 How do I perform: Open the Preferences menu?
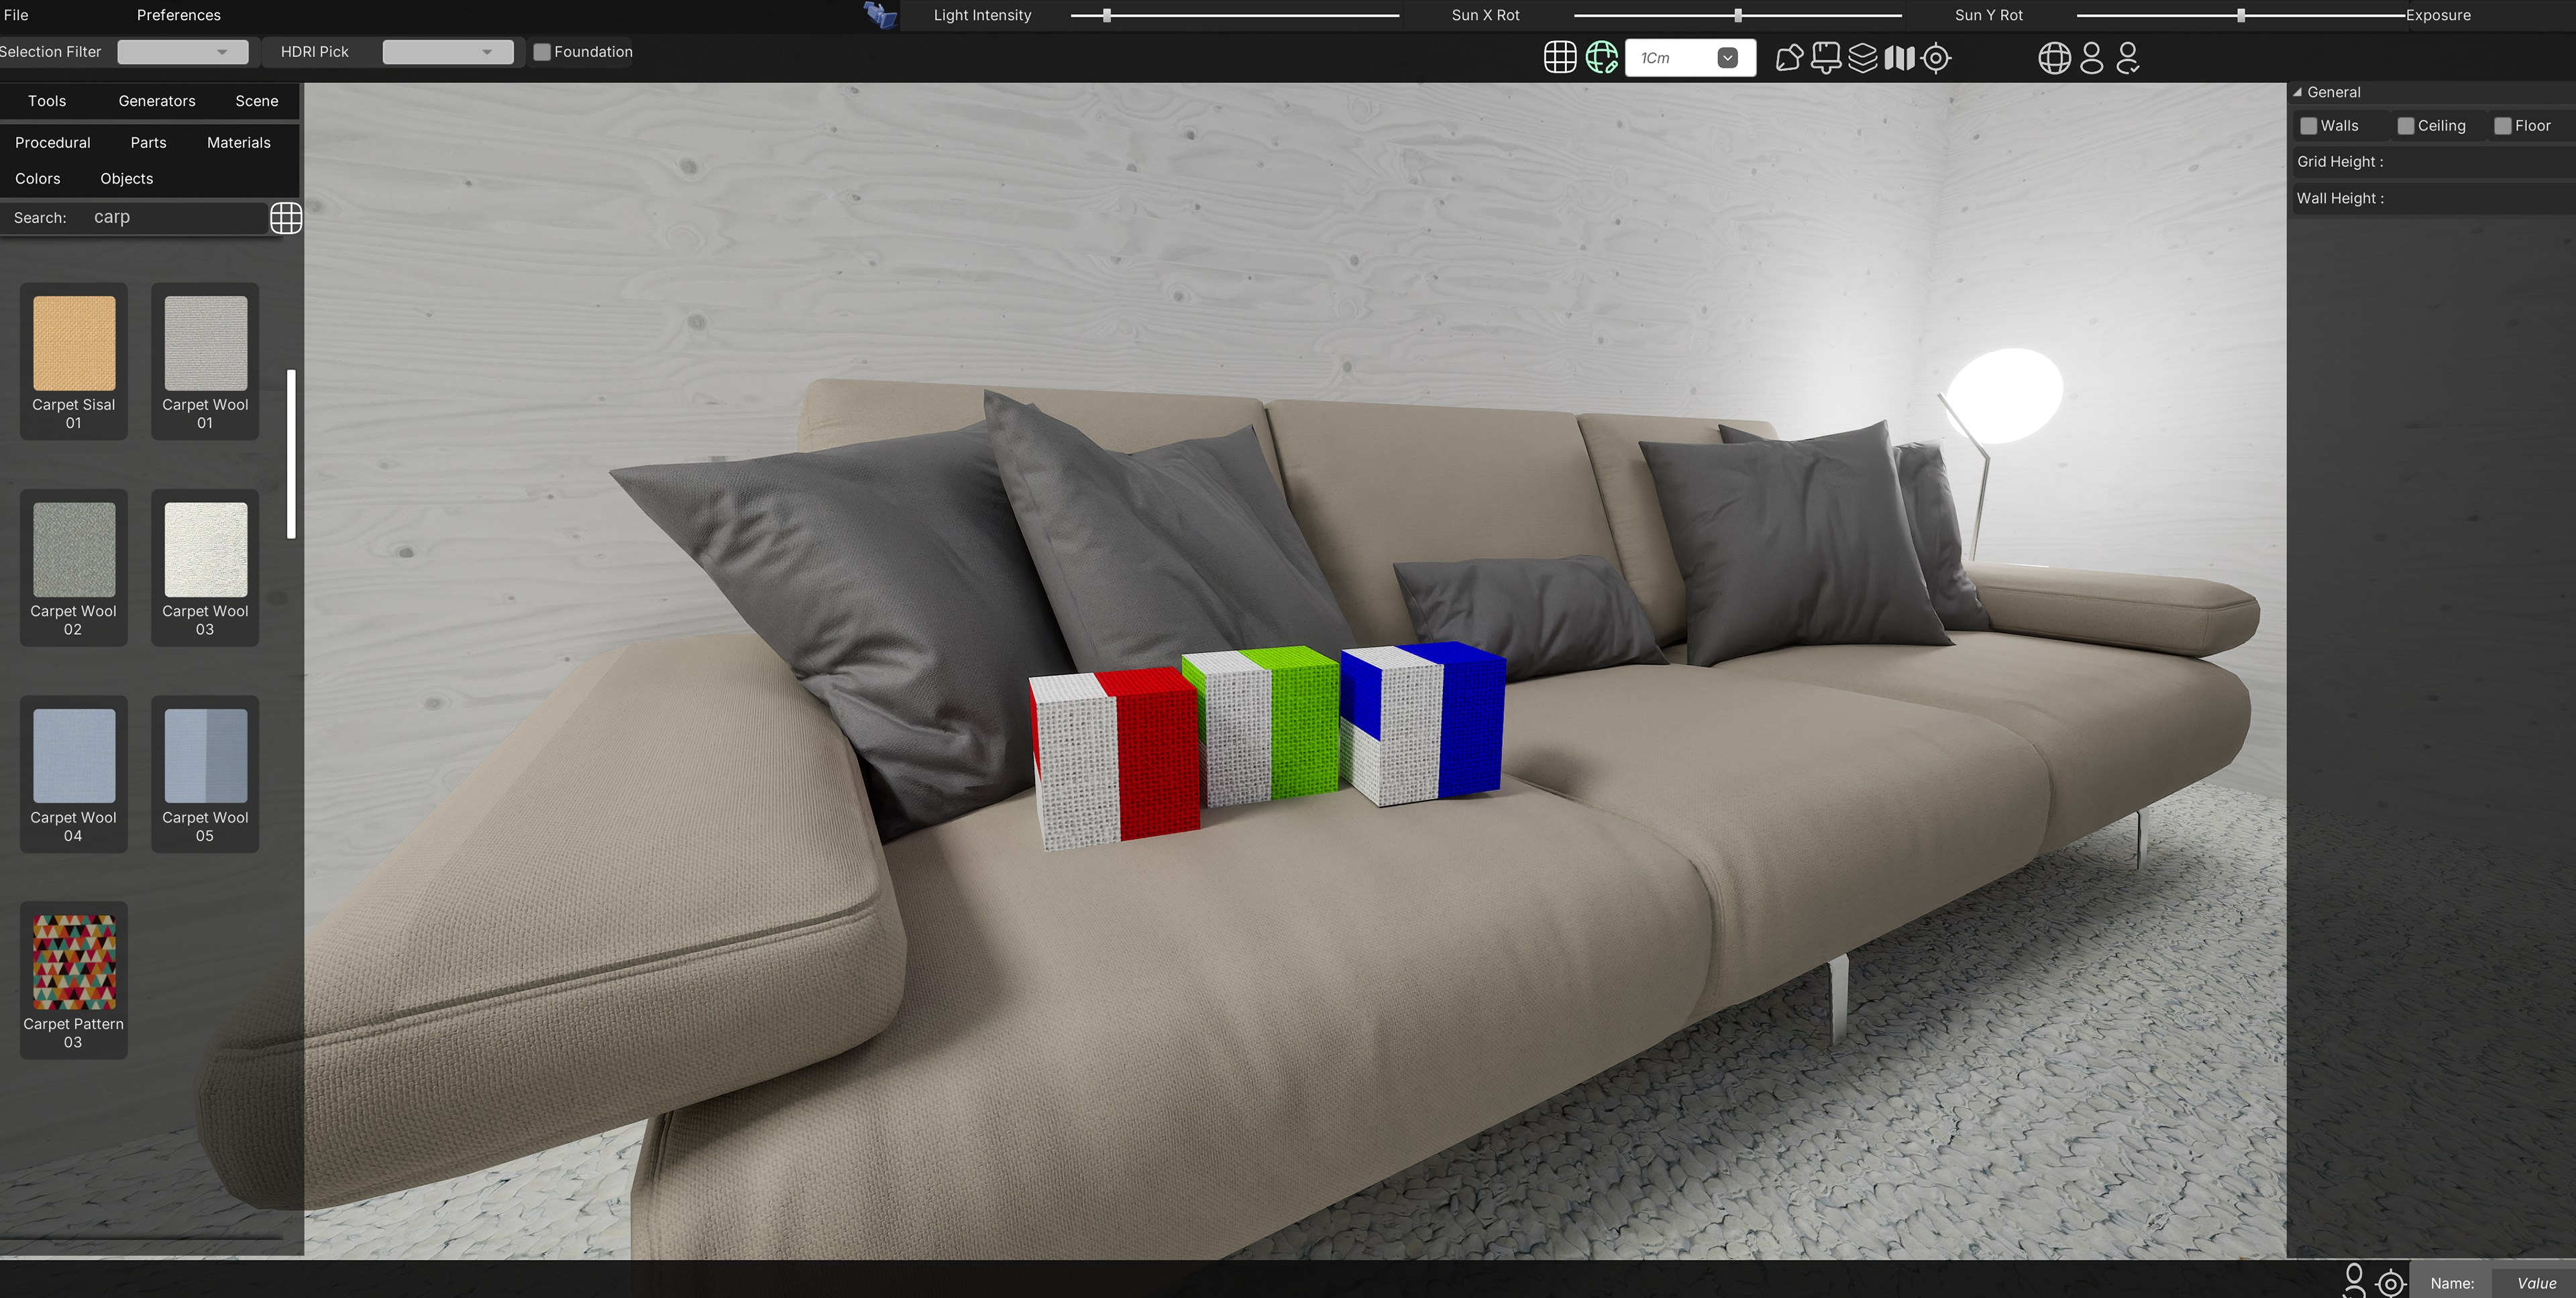point(179,15)
